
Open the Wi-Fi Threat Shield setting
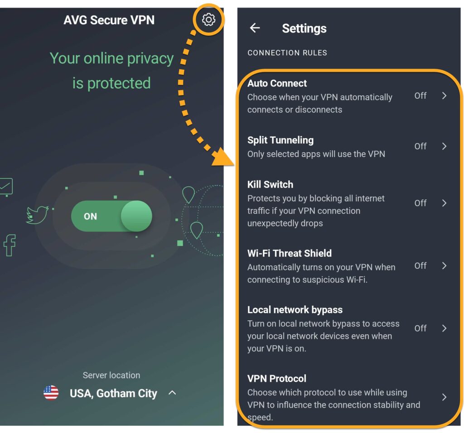348,266
